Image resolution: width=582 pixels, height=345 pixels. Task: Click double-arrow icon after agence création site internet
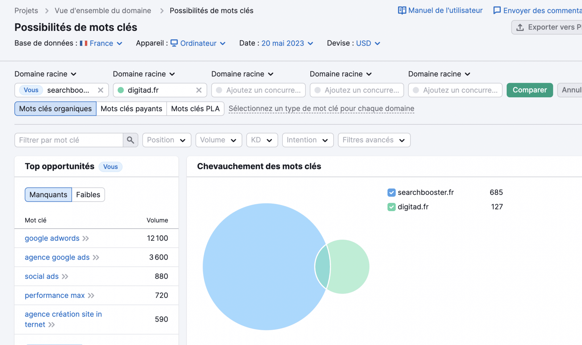pos(51,325)
